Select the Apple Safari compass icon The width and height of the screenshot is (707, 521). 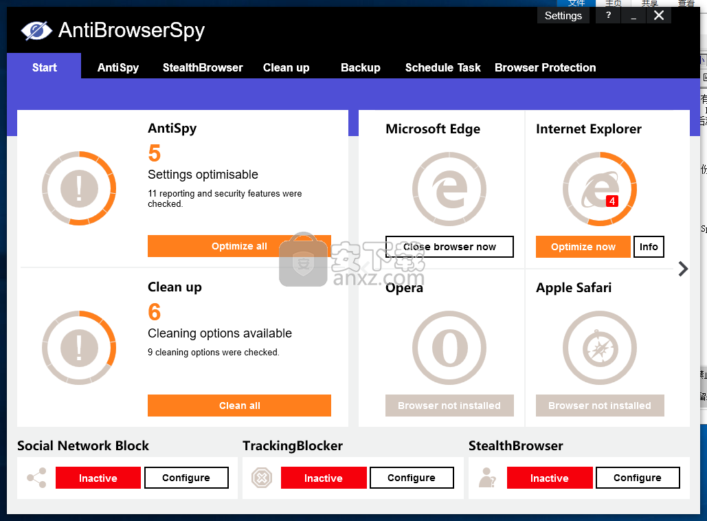[x=600, y=348]
